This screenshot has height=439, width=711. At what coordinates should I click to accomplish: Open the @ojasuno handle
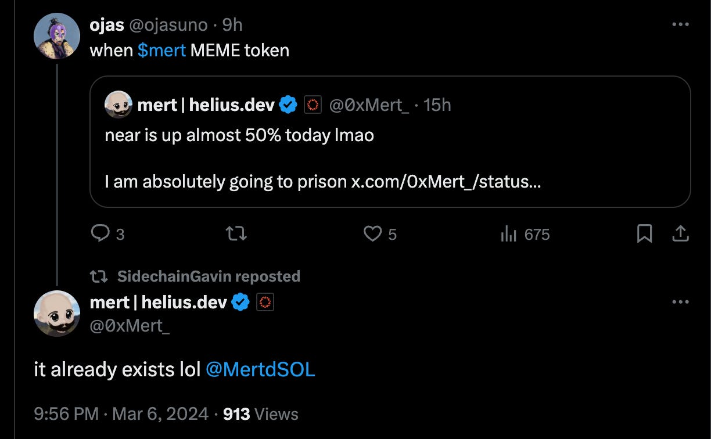[173, 25]
